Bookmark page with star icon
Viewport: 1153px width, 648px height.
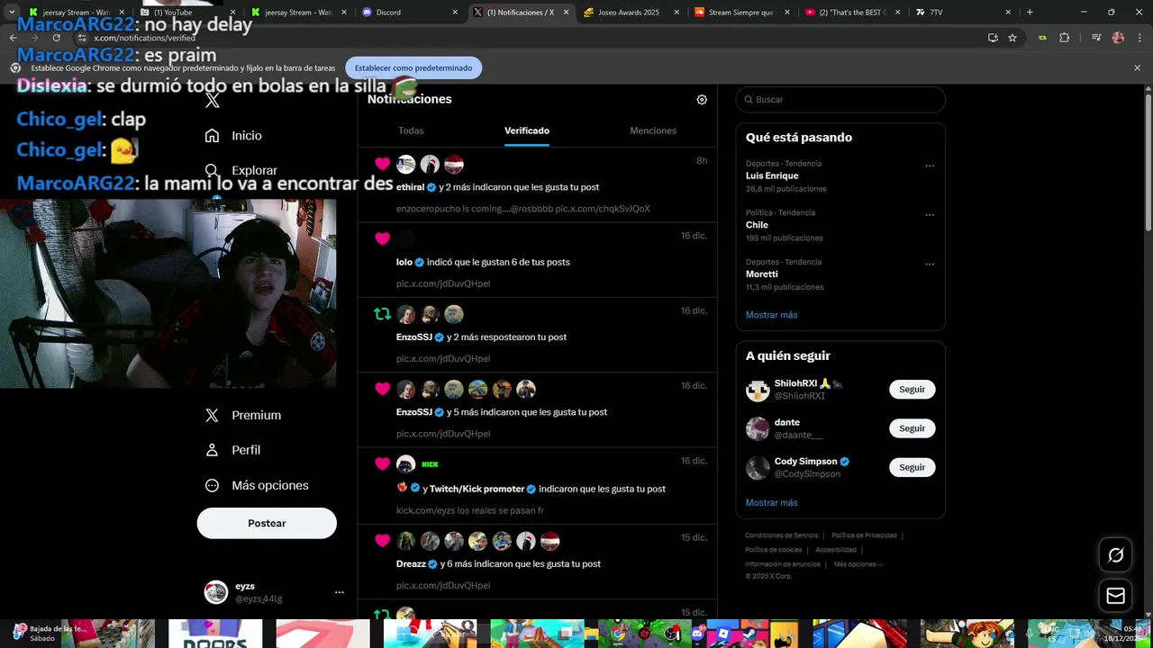[x=1012, y=38]
